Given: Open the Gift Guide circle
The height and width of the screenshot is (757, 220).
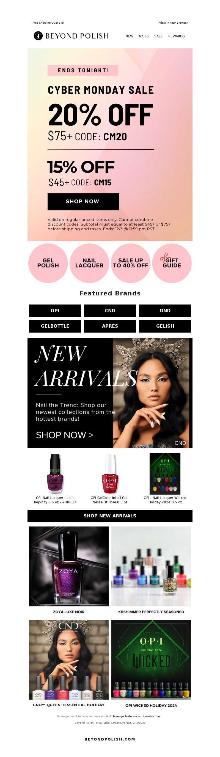Looking at the screenshot, I should coord(172,263).
